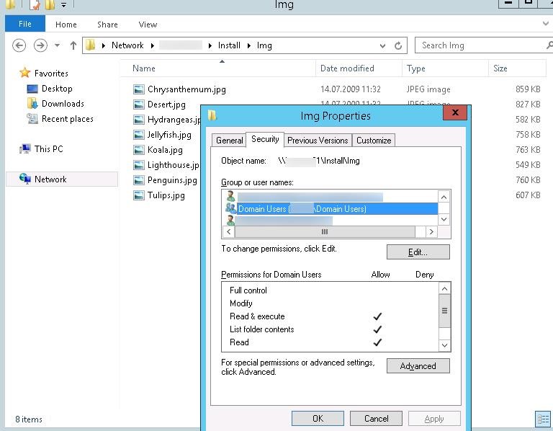Open the General tab
553x431 pixels.
[230, 141]
